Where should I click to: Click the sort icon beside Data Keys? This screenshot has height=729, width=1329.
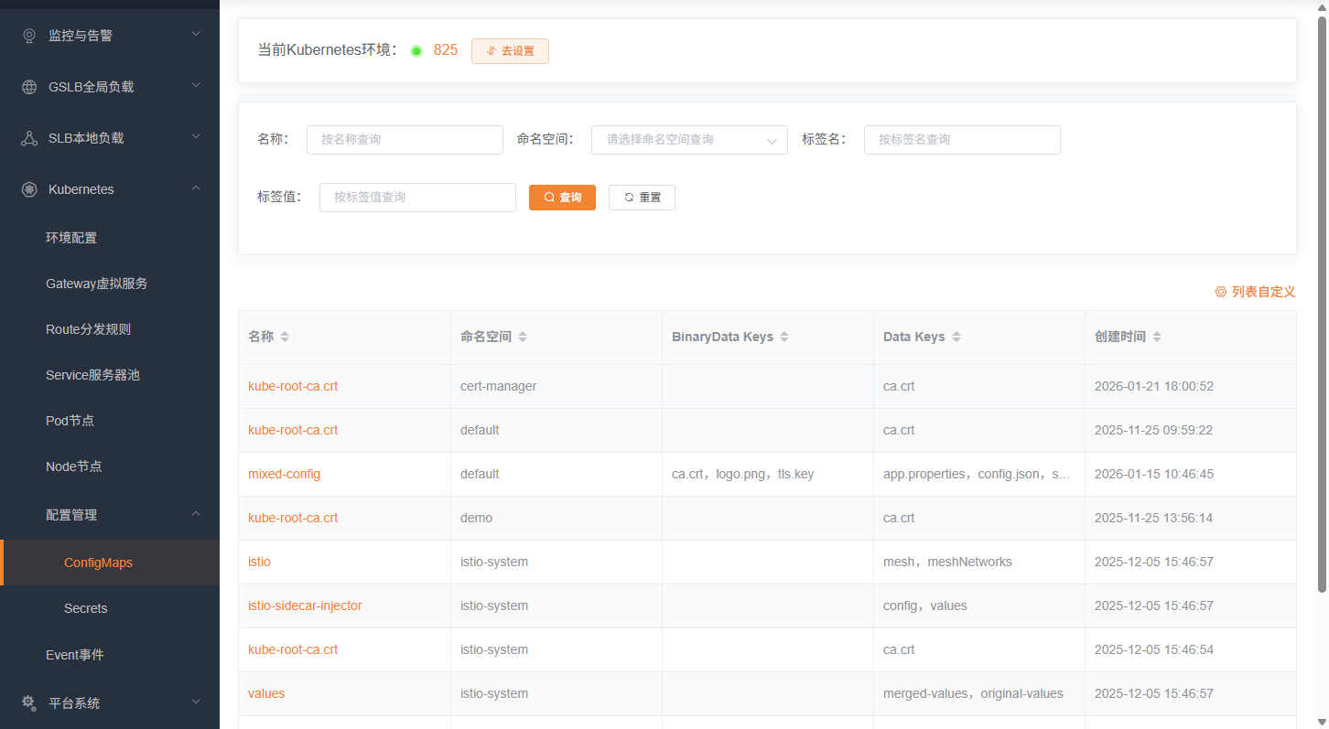956,337
